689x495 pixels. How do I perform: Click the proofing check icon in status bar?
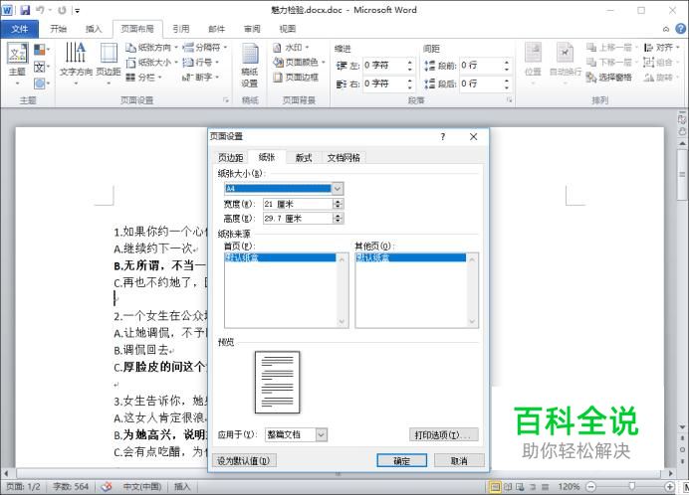pyautogui.click(x=107, y=486)
